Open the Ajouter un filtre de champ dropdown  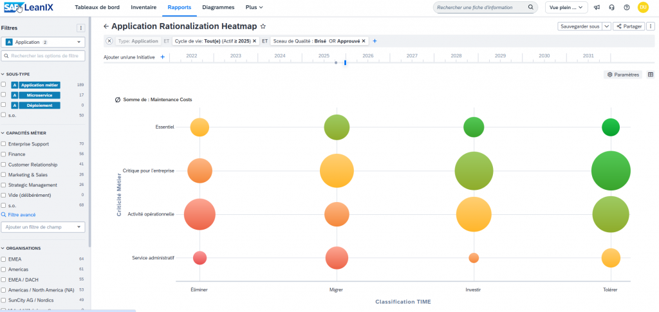tap(44, 227)
